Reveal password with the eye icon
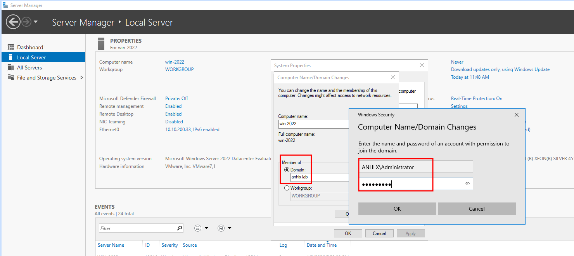 click(467, 184)
